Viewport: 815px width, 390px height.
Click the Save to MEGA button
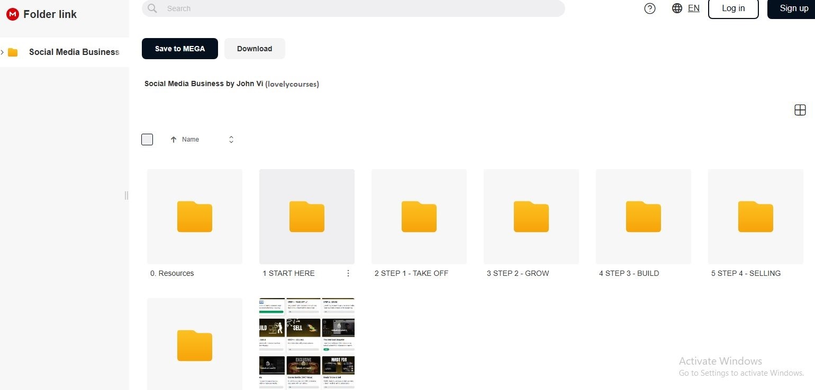pyautogui.click(x=180, y=49)
